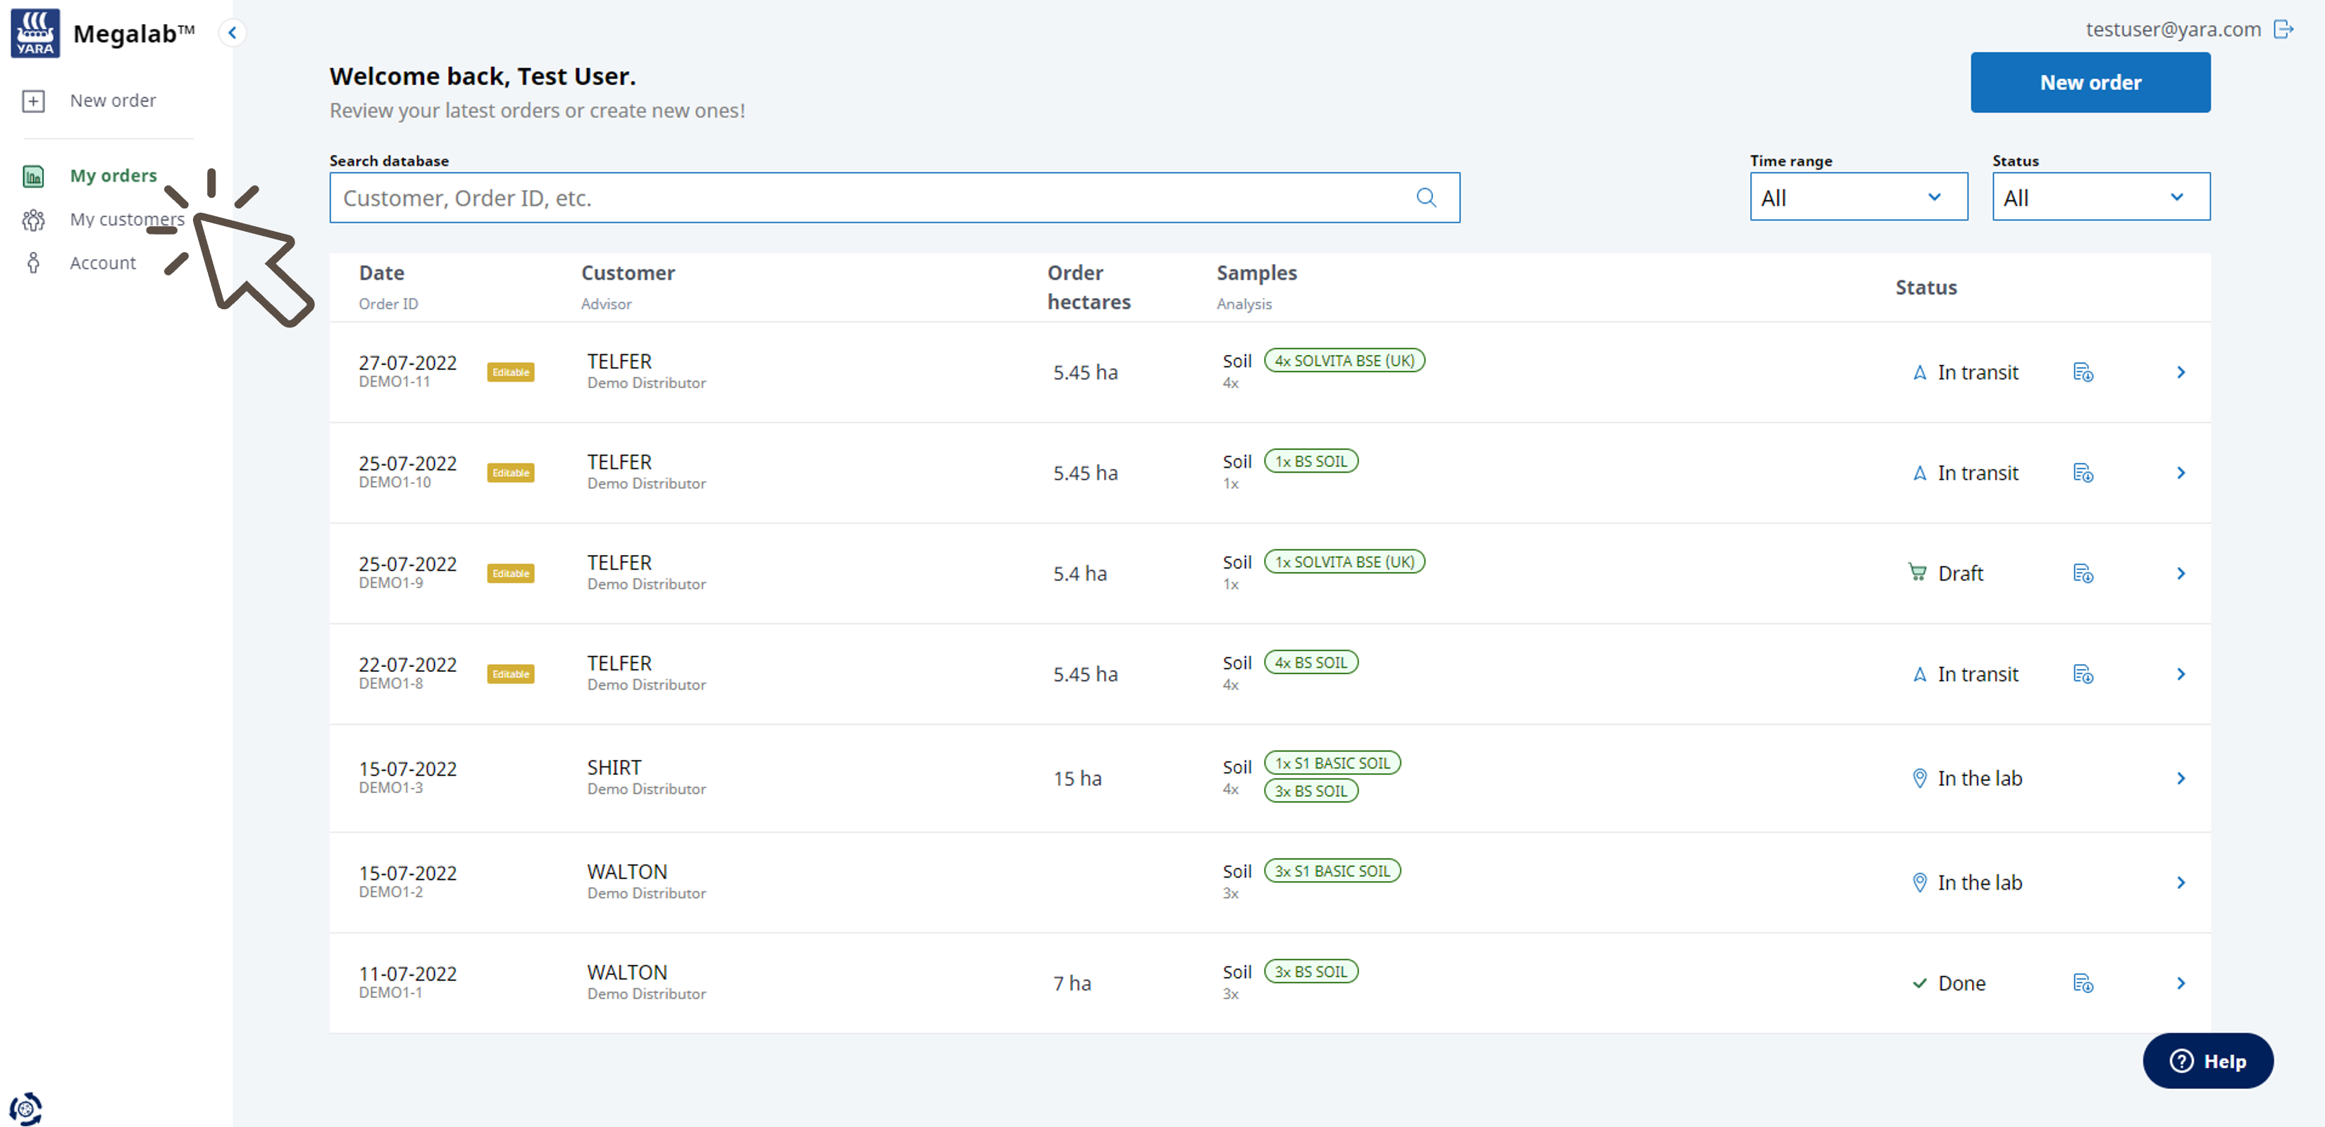2325x1127 pixels.
Task: Click the logout icon beside user email
Action: (2283, 29)
